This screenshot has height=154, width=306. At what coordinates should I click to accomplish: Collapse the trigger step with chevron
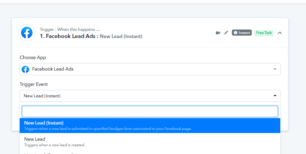click(280, 33)
